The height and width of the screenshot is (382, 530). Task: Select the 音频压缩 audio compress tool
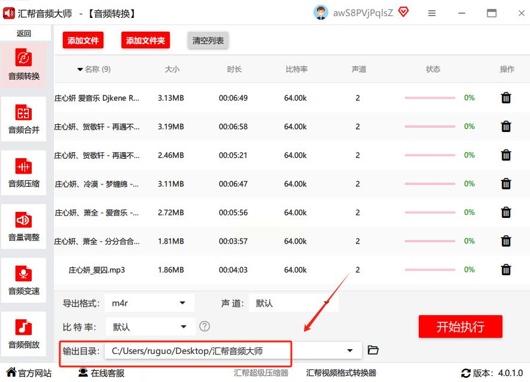click(x=24, y=172)
